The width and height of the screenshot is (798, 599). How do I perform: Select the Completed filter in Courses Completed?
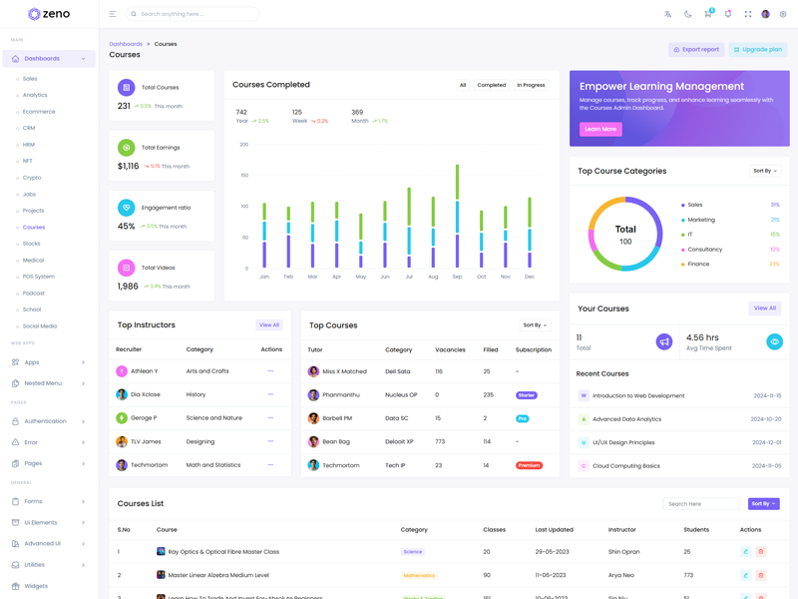tap(491, 85)
